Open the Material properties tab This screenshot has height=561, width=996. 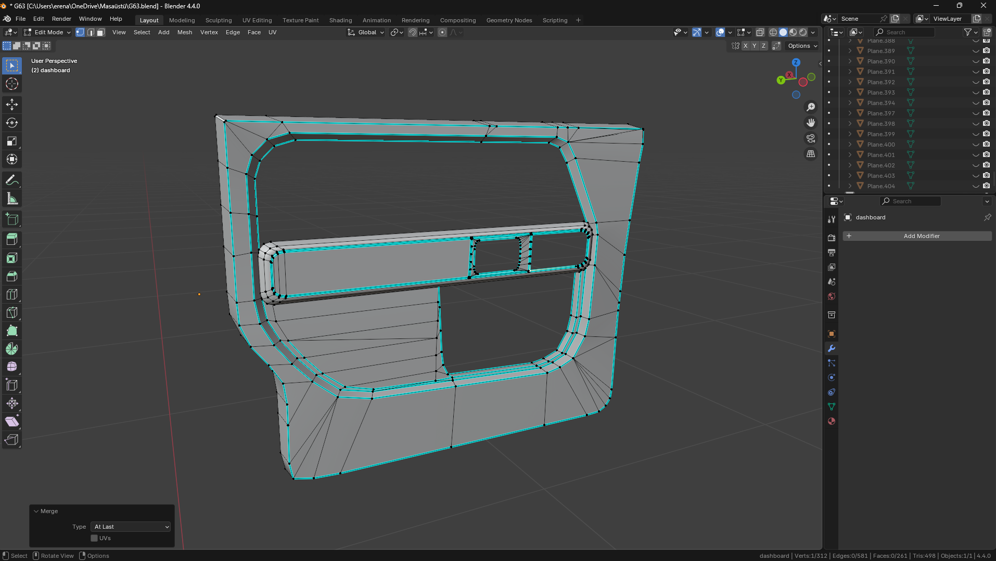832,421
